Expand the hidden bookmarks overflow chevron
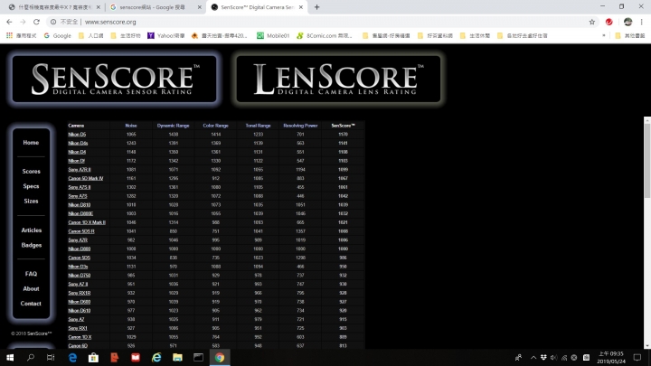The image size is (651, 366). pos(604,35)
